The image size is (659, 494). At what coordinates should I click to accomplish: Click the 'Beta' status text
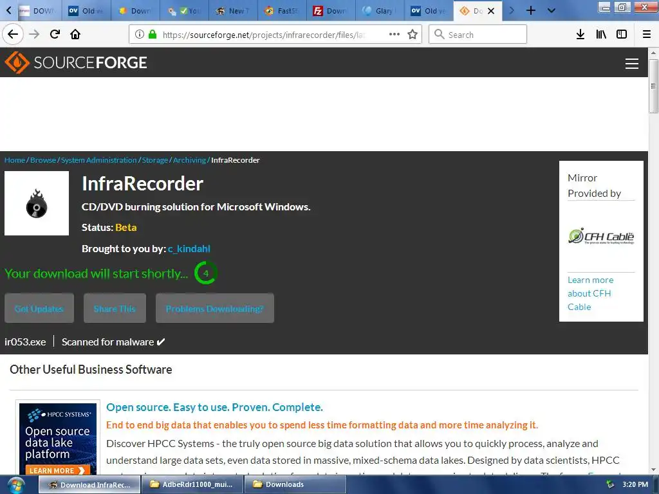point(126,227)
